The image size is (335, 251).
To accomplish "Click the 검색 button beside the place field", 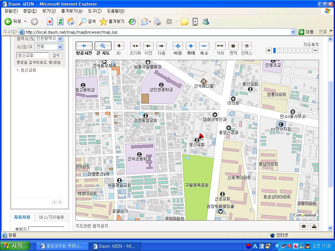I will (x=56, y=55).
